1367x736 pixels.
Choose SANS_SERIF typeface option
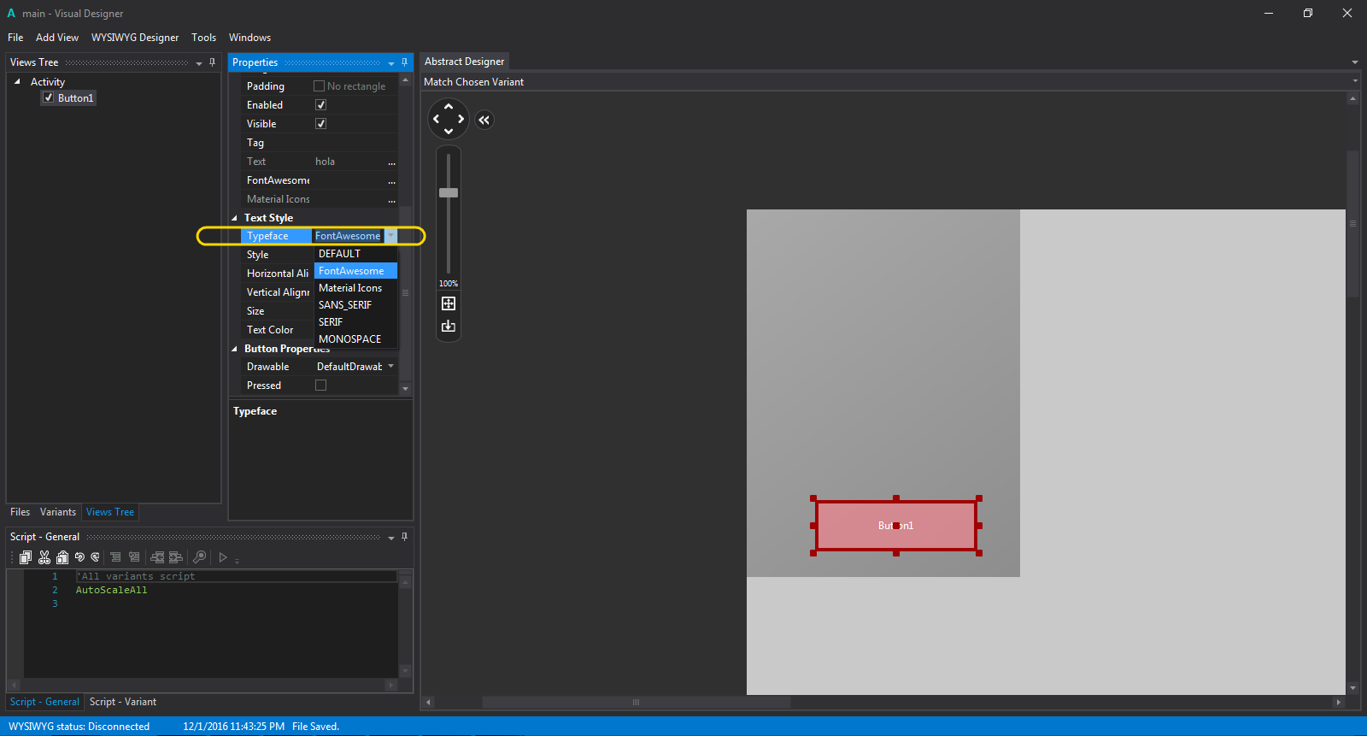click(x=355, y=305)
